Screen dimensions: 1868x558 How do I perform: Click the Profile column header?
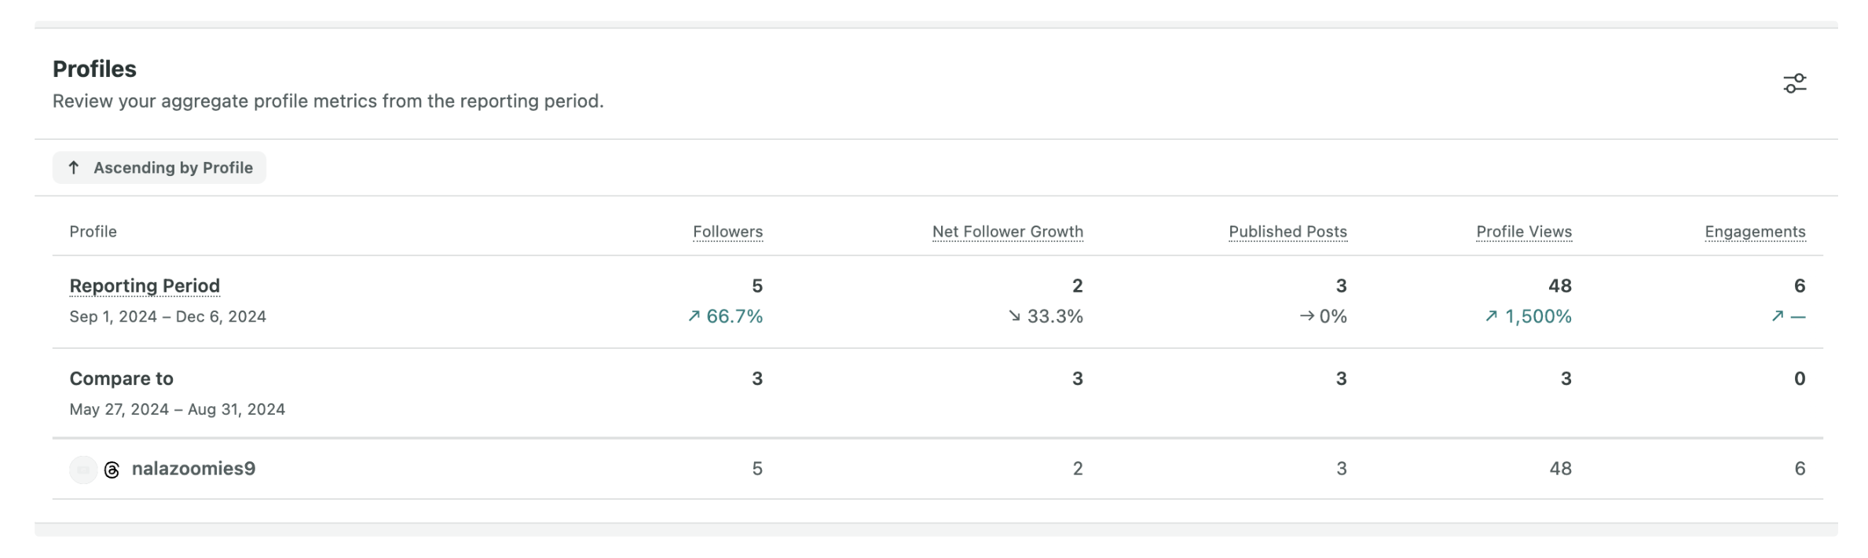(x=93, y=232)
